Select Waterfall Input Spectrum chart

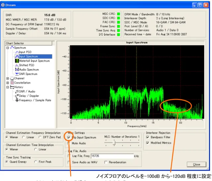[x=34, y=61]
